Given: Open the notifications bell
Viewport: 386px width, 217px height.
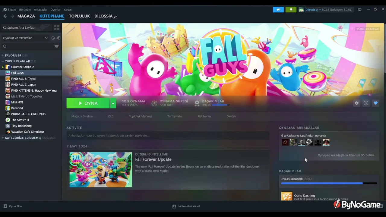Looking at the screenshot, I should pyautogui.click(x=291, y=10).
